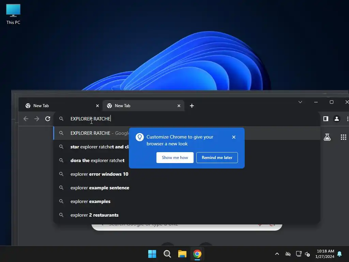
Task: Click Chrome forward navigation arrow
Action: tap(37, 119)
